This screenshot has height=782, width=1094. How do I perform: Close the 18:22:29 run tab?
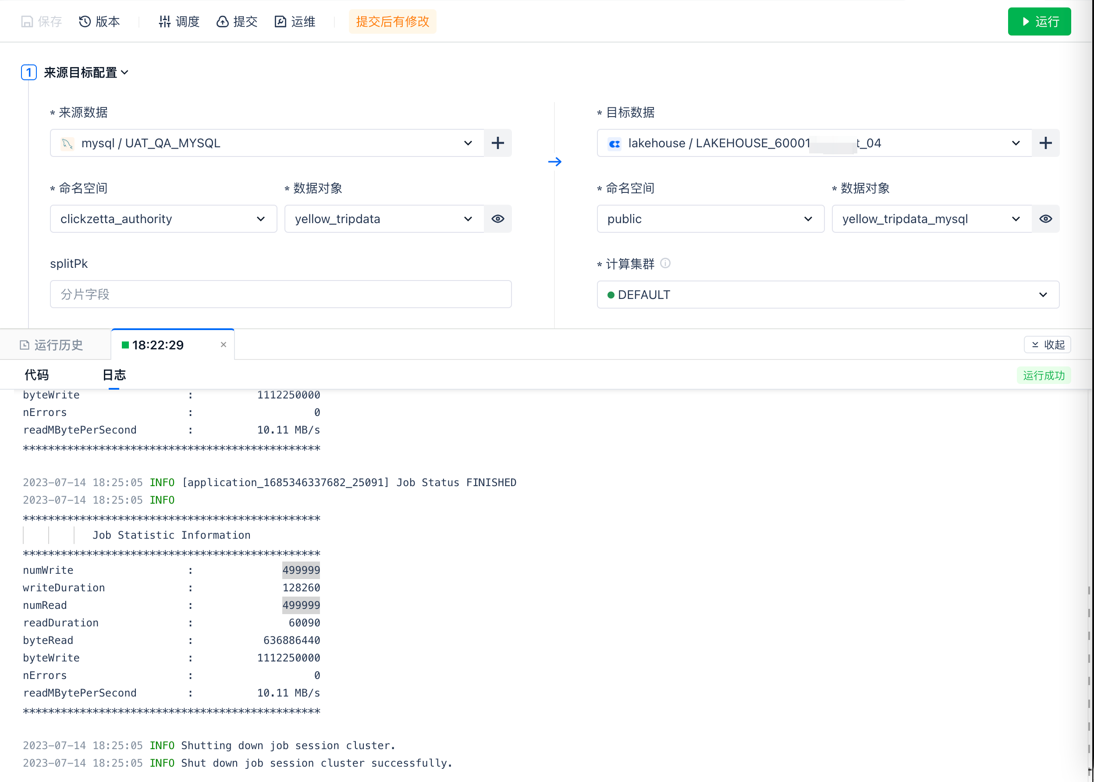pos(224,344)
